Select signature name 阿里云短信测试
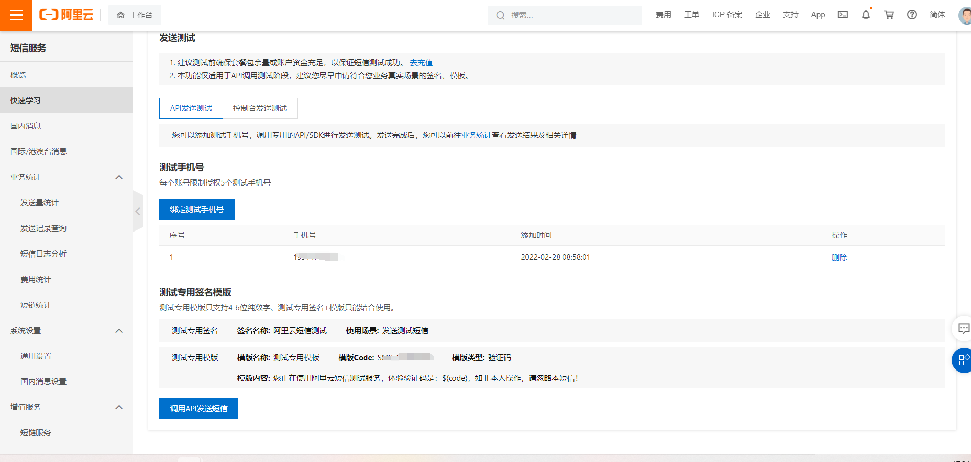This screenshot has width=971, height=462. pyautogui.click(x=300, y=330)
